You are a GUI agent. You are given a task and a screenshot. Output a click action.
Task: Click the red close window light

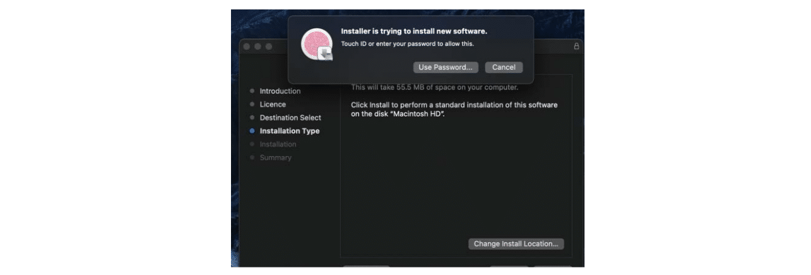click(247, 47)
